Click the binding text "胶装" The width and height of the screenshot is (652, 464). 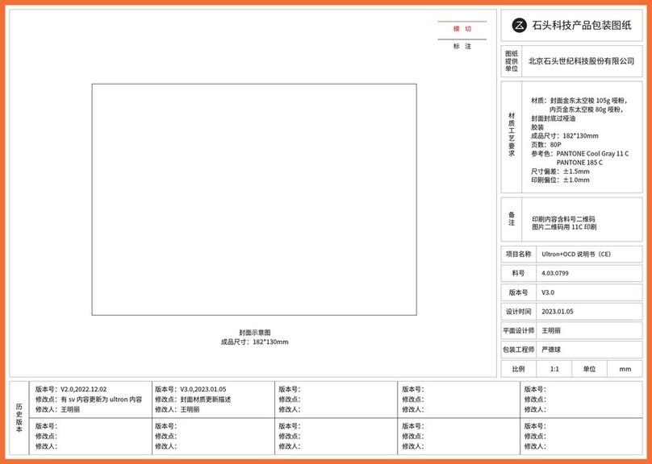pyautogui.click(x=537, y=127)
